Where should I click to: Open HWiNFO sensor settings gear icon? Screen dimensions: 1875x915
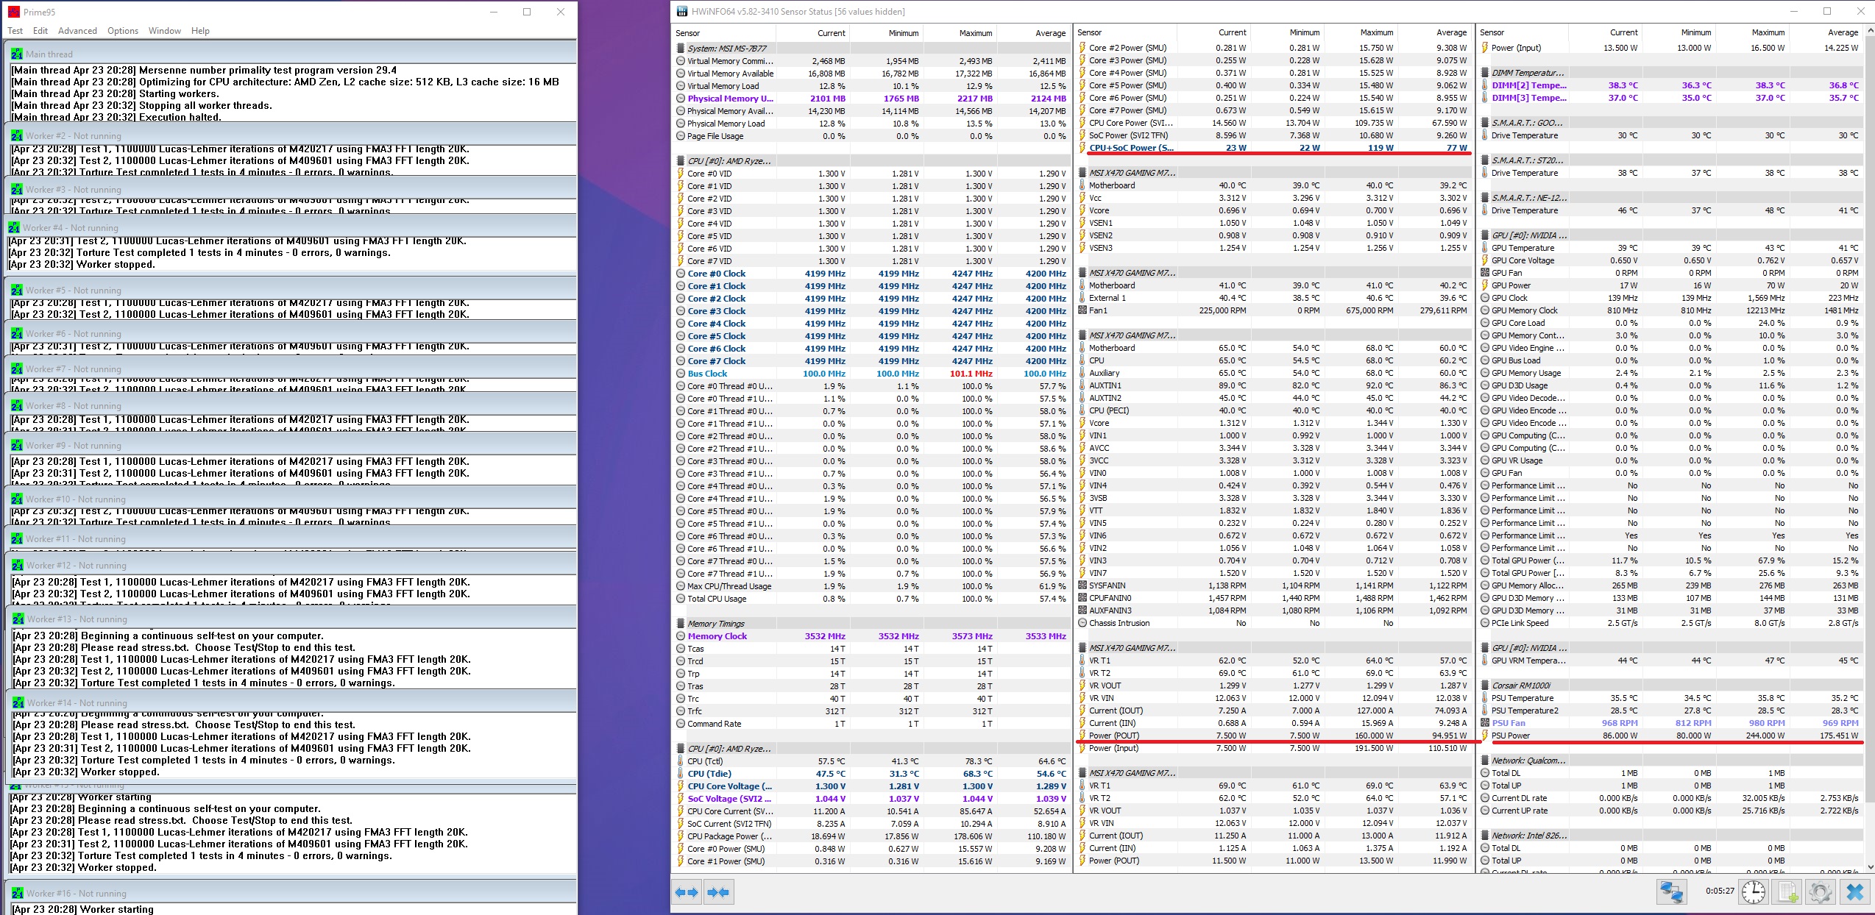coord(1820,892)
